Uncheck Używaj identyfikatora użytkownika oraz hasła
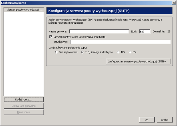Image resolution: width=177 pixels, height=126 pixels. point(51,37)
